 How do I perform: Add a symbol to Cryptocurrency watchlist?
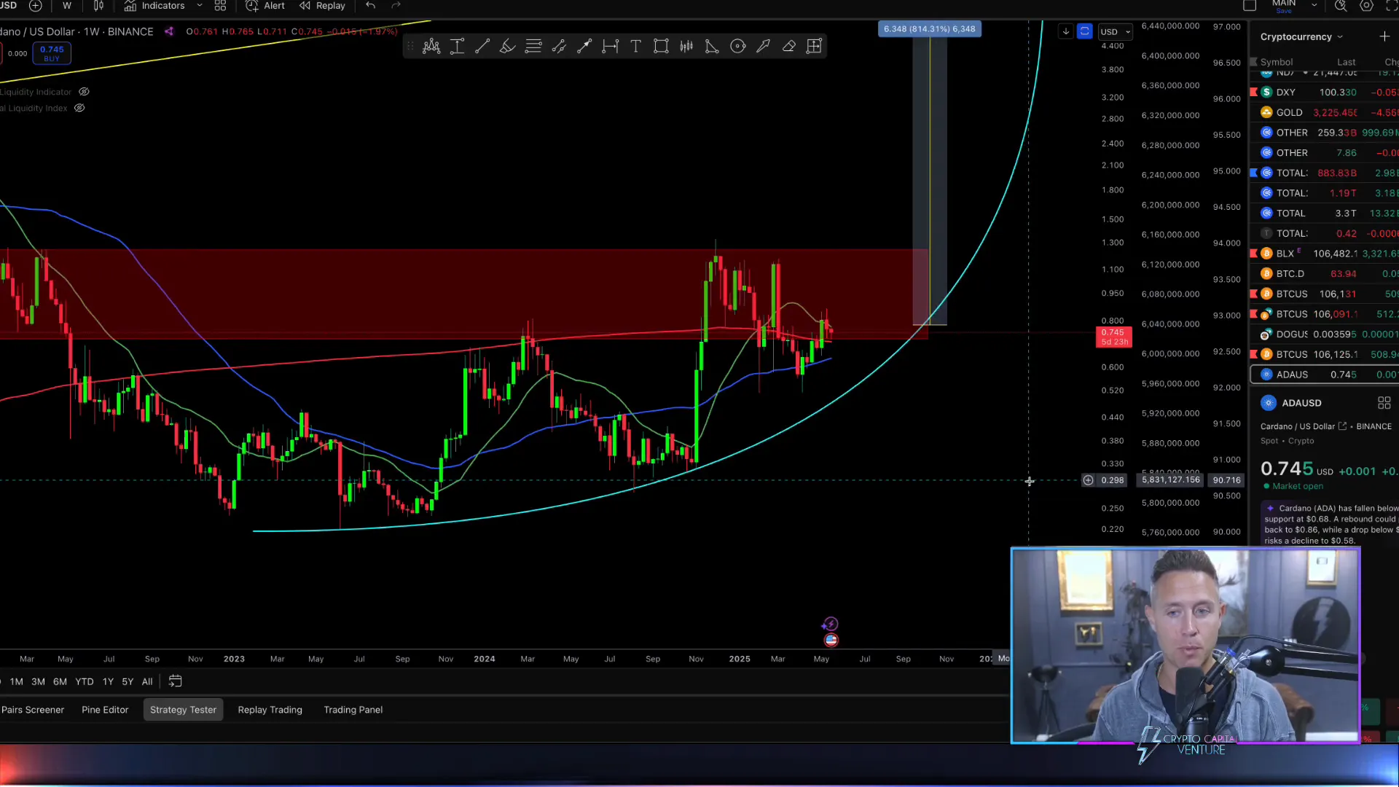[1384, 36]
